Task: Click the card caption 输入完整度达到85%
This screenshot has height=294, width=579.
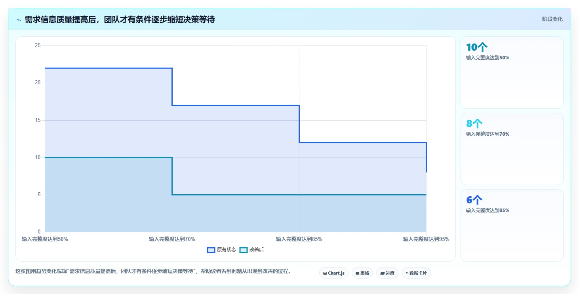Action: tap(488, 211)
